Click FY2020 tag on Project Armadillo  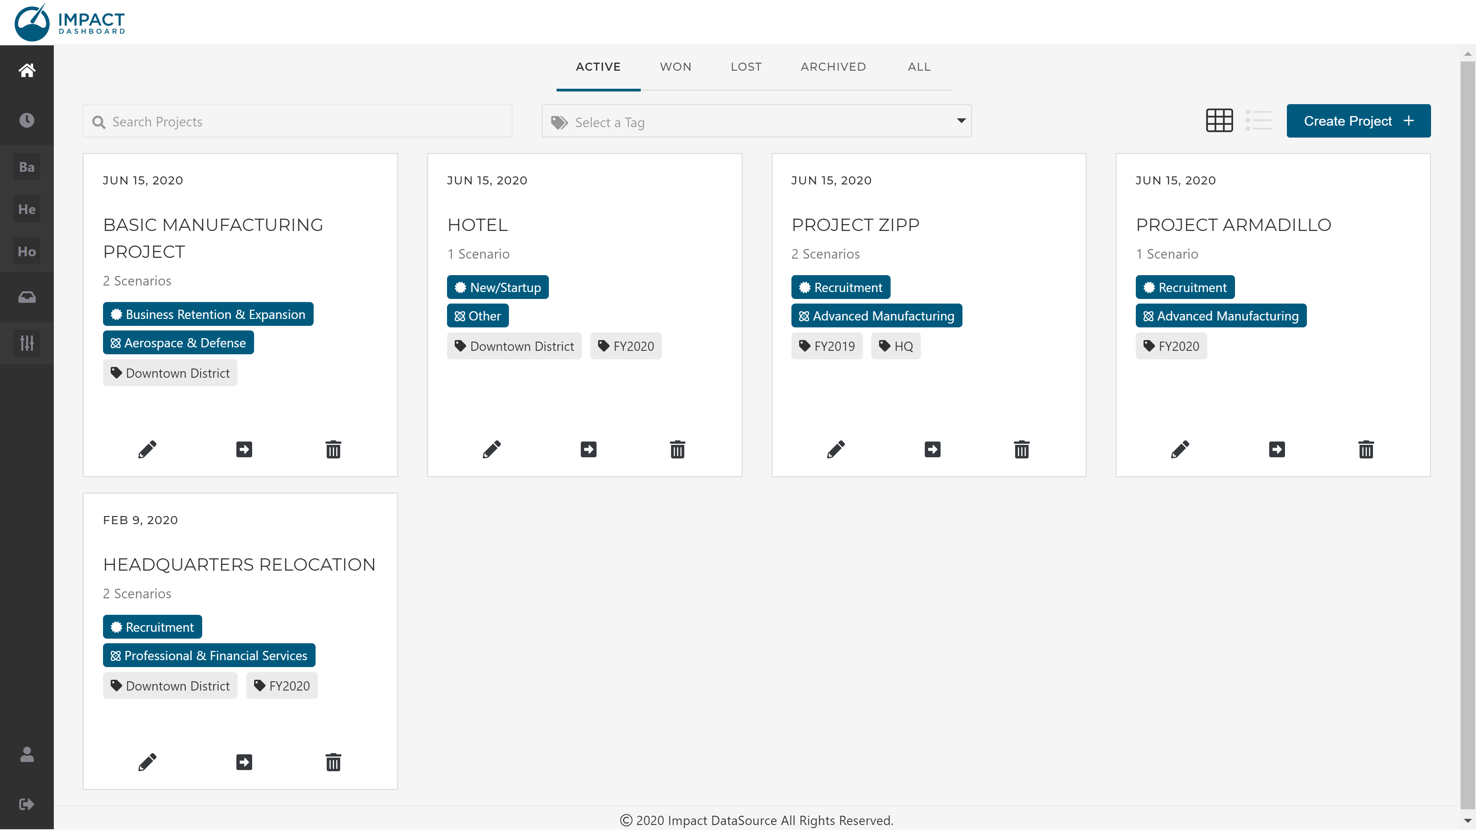(x=1171, y=346)
